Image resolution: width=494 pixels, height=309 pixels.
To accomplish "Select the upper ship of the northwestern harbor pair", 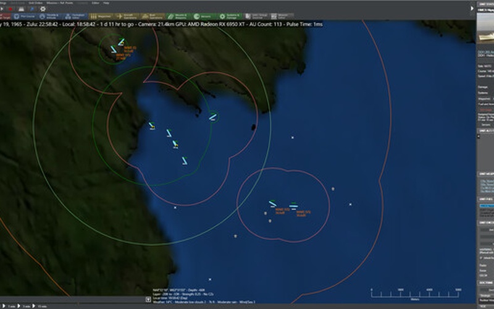I will (121, 42).
